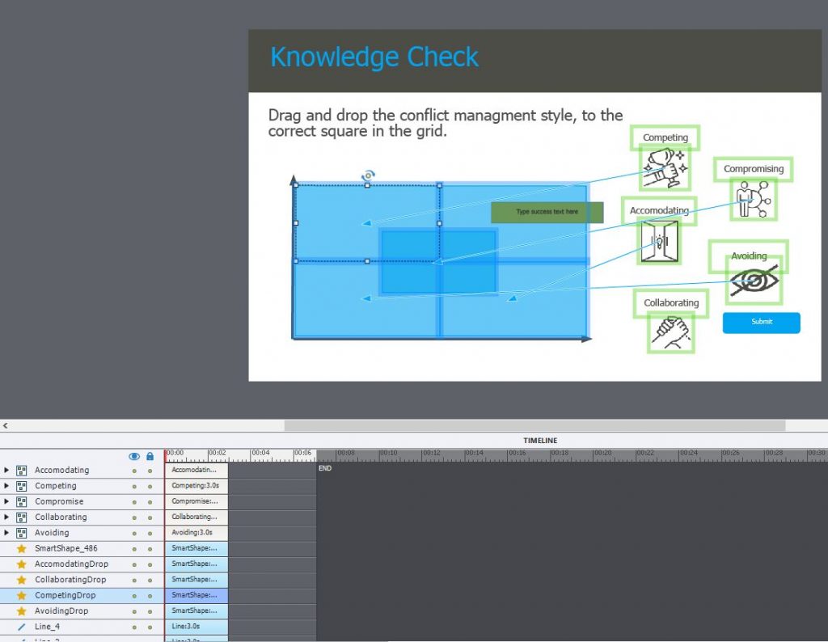
Task: Toggle lock dot for Avoiding layer
Action: (150, 533)
